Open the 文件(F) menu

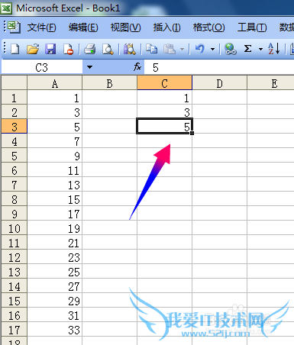(42, 27)
